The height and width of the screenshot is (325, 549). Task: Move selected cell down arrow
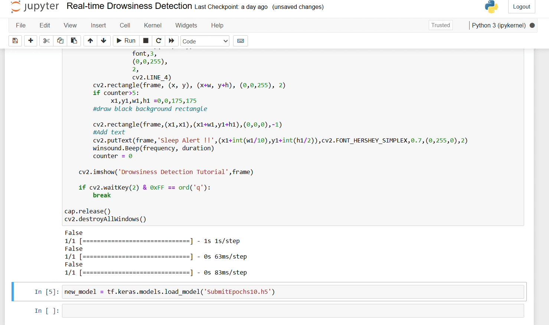point(104,41)
